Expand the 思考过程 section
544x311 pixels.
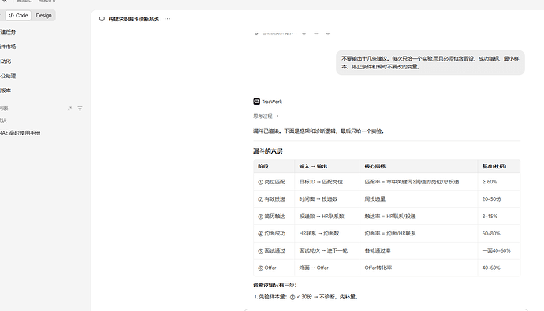(x=263, y=117)
